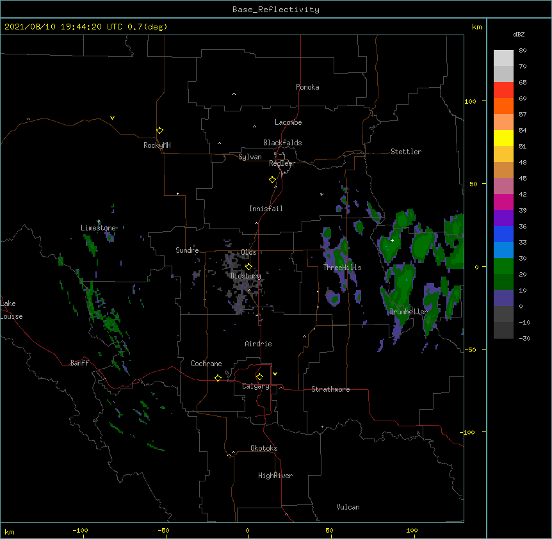Select the bright green 20–30 dBZ swatch
This screenshot has height=539, width=552.
503,266
